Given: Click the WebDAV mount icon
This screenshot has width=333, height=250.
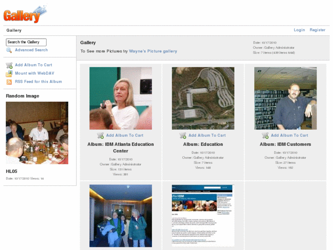Looking at the screenshot, I should pyautogui.click(x=9, y=73).
